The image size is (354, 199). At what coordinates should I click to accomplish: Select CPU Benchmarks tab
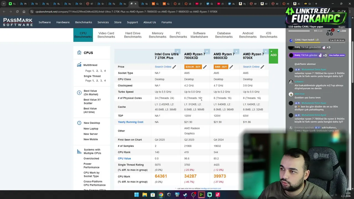click(x=83, y=35)
